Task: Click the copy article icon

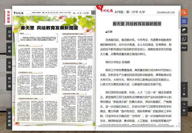Action: coord(184,39)
